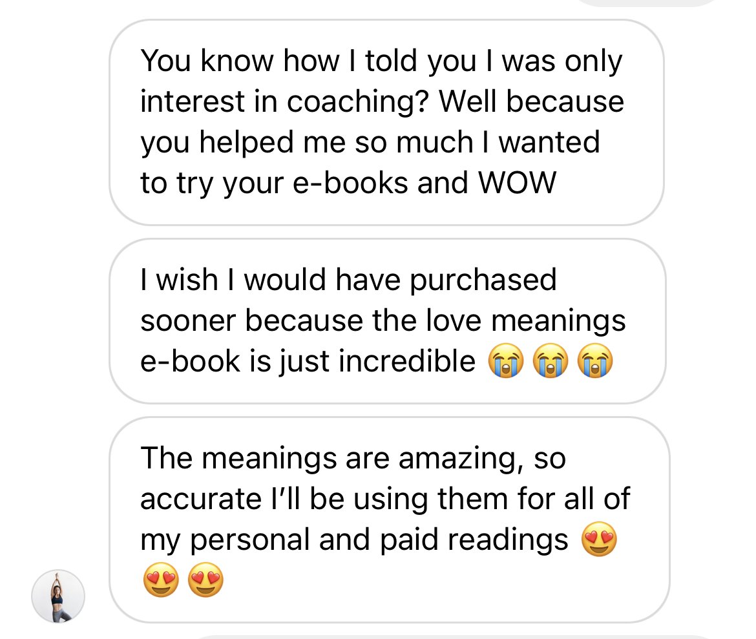
Task: Click first heart-eyes emoji on bottom line
Action: 161,580
